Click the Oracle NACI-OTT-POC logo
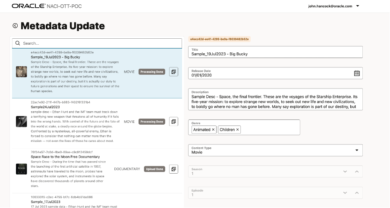 [x=47, y=6]
